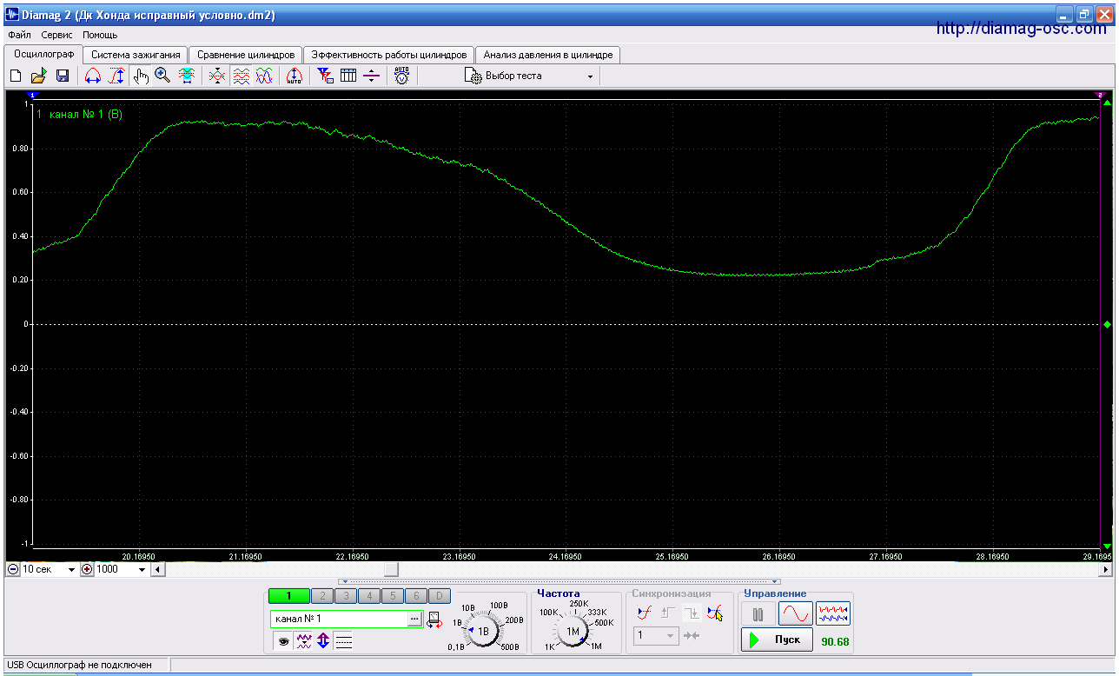The width and height of the screenshot is (1119, 676).
Task: Toggle the D digital channel button
Action: tap(440, 596)
